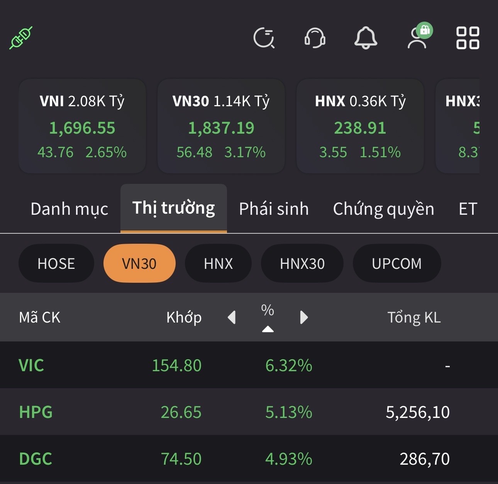Tap the green connection plug icon
The image size is (498, 484).
[21, 38]
